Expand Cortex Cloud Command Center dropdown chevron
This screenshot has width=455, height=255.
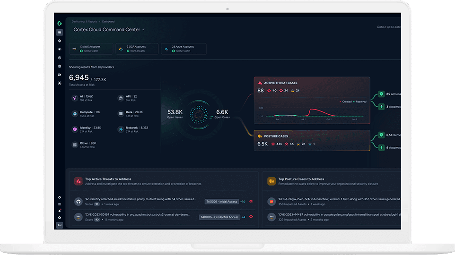143,30
